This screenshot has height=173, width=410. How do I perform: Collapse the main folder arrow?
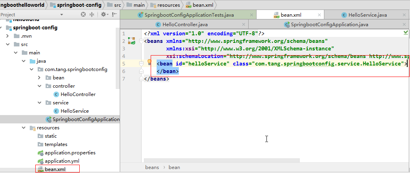[15, 53]
